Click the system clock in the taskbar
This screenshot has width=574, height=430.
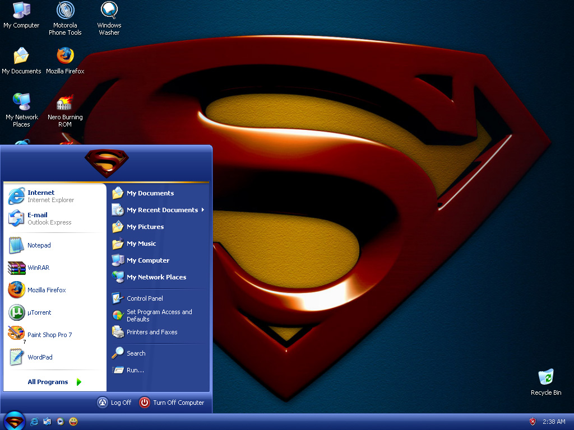pos(553,422)
